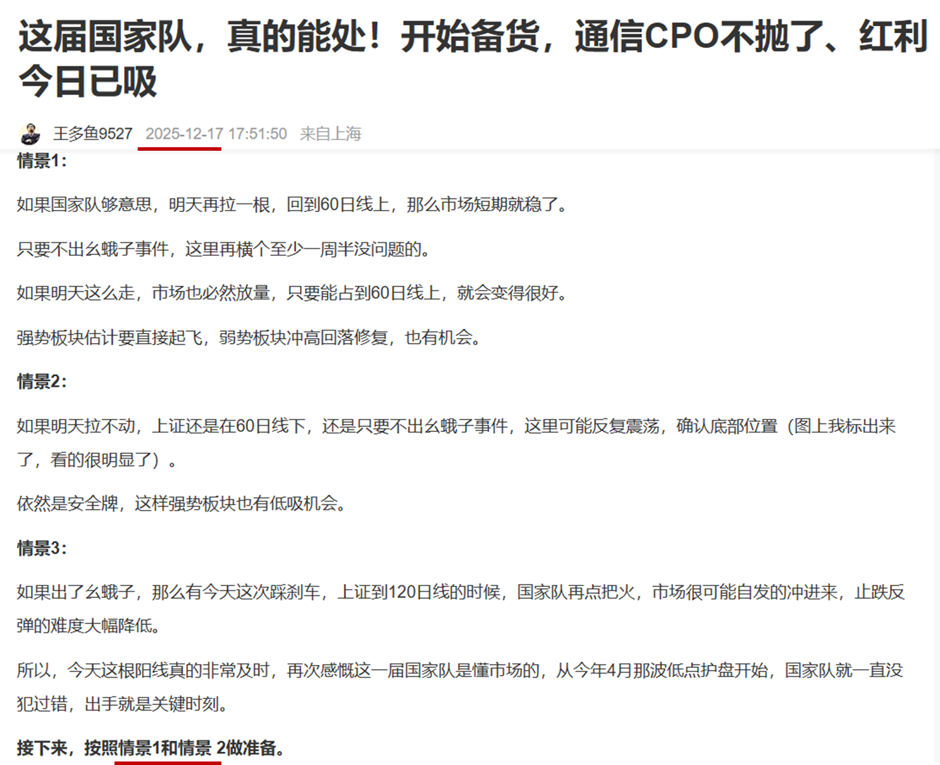Image resolution: width=940 pixels, height=765 pixels.
Task: Select the line 所以，今天这根阳线真的非常及时
Action: coord(460,671)
